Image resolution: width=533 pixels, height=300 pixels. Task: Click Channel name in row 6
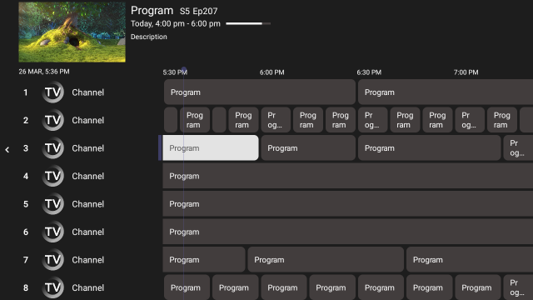point(87,232)
